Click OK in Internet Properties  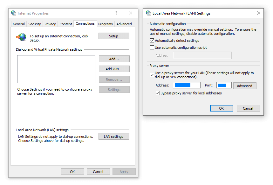[x=72, y=171]
